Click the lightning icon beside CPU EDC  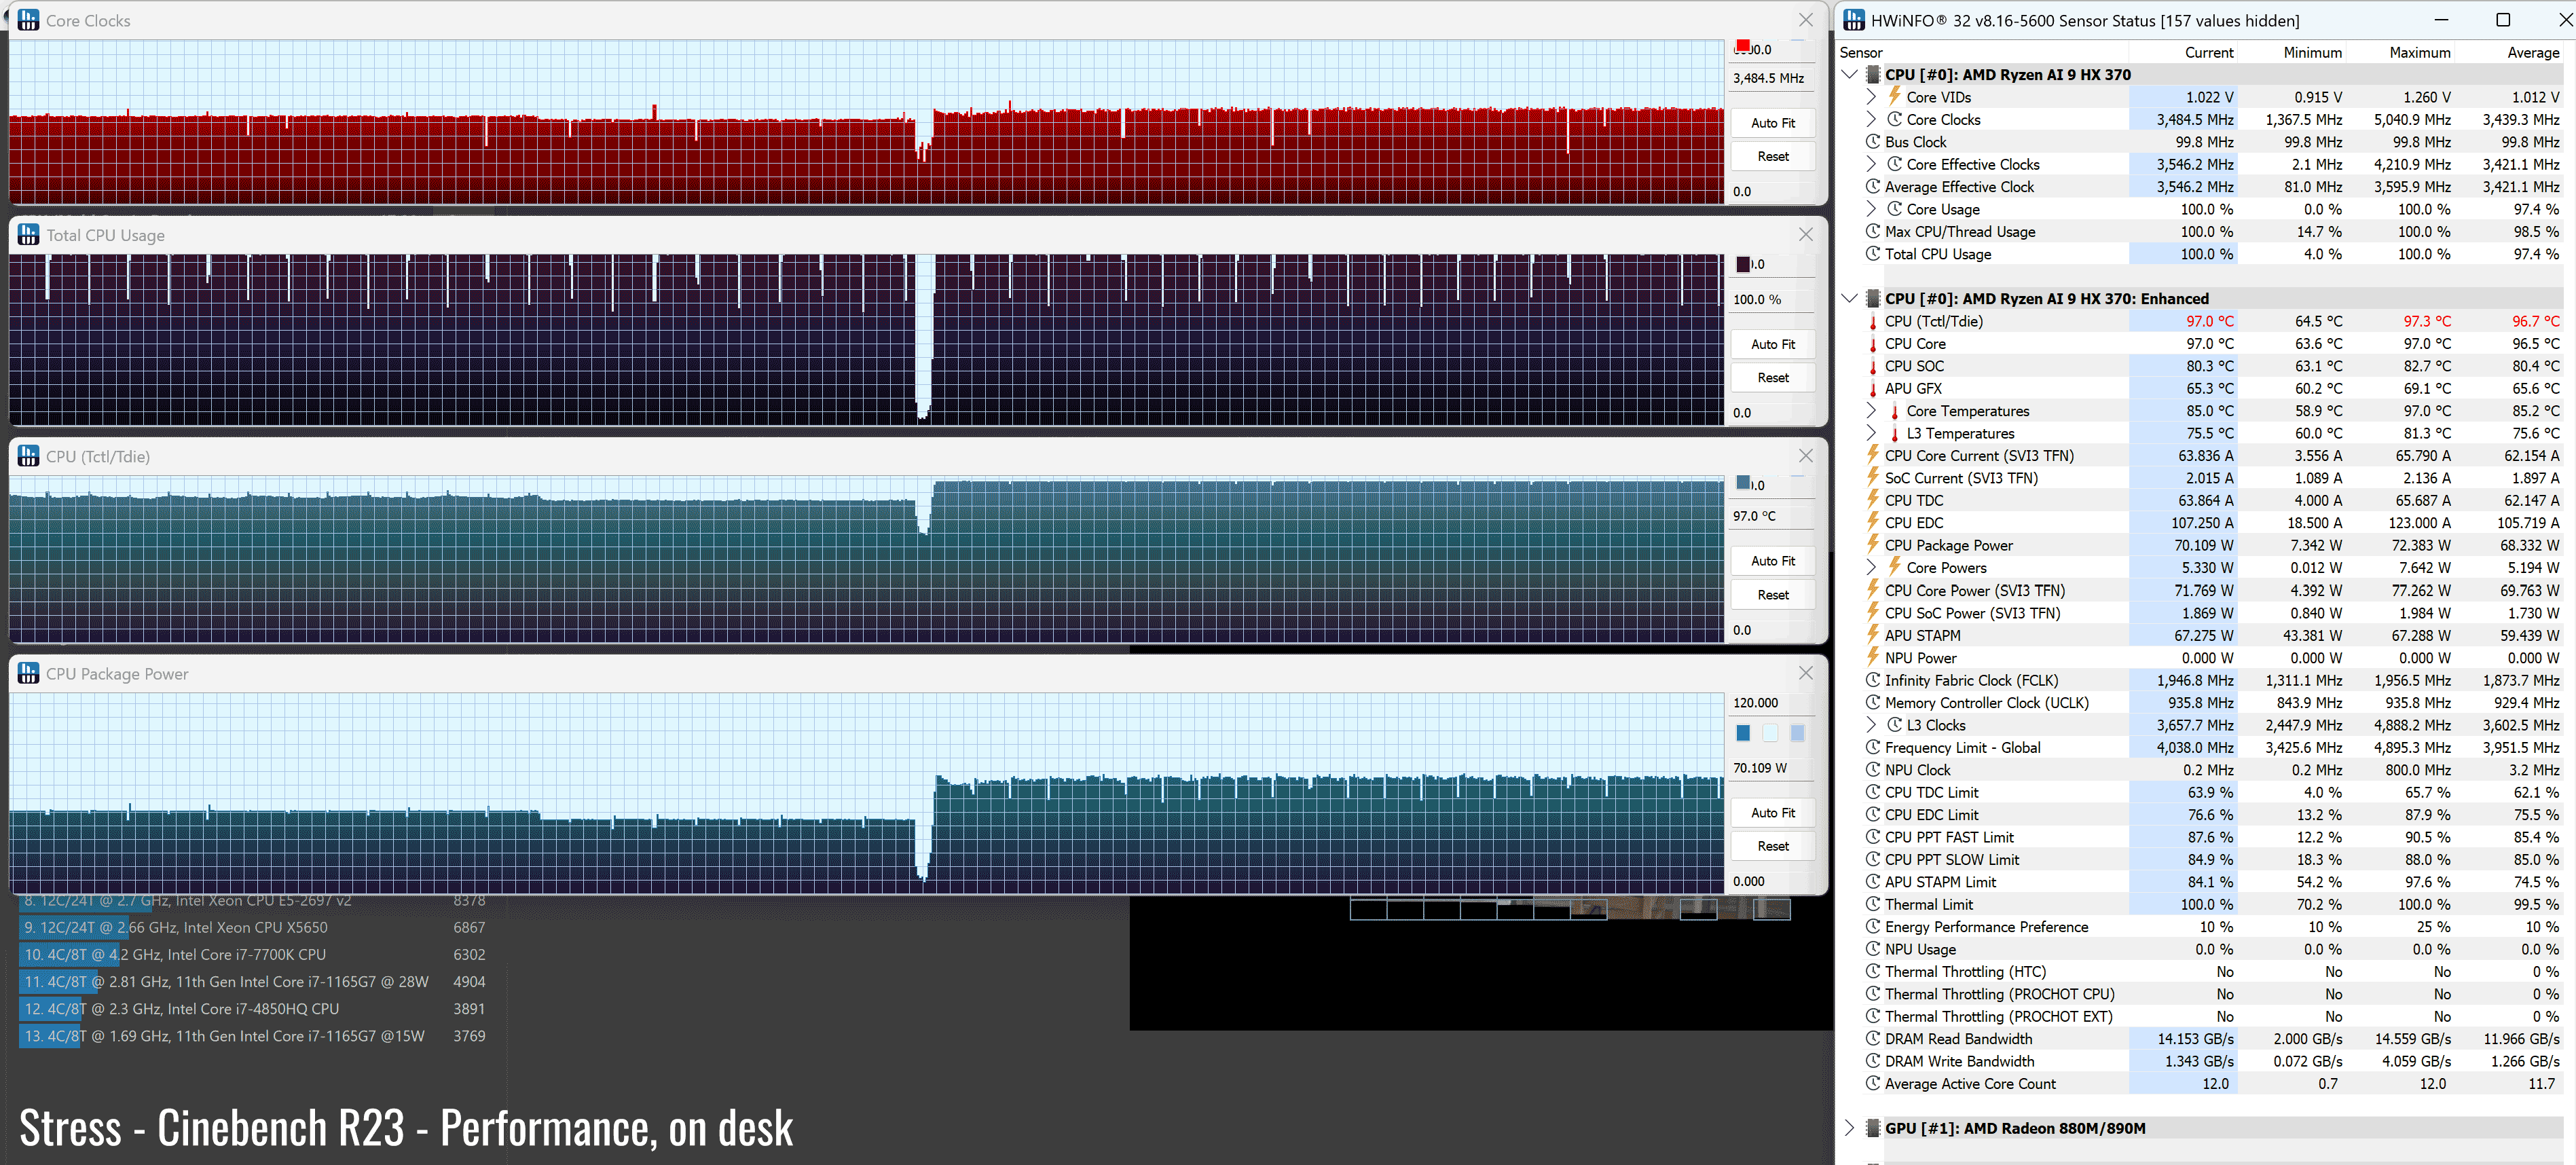pos(1873,522)
